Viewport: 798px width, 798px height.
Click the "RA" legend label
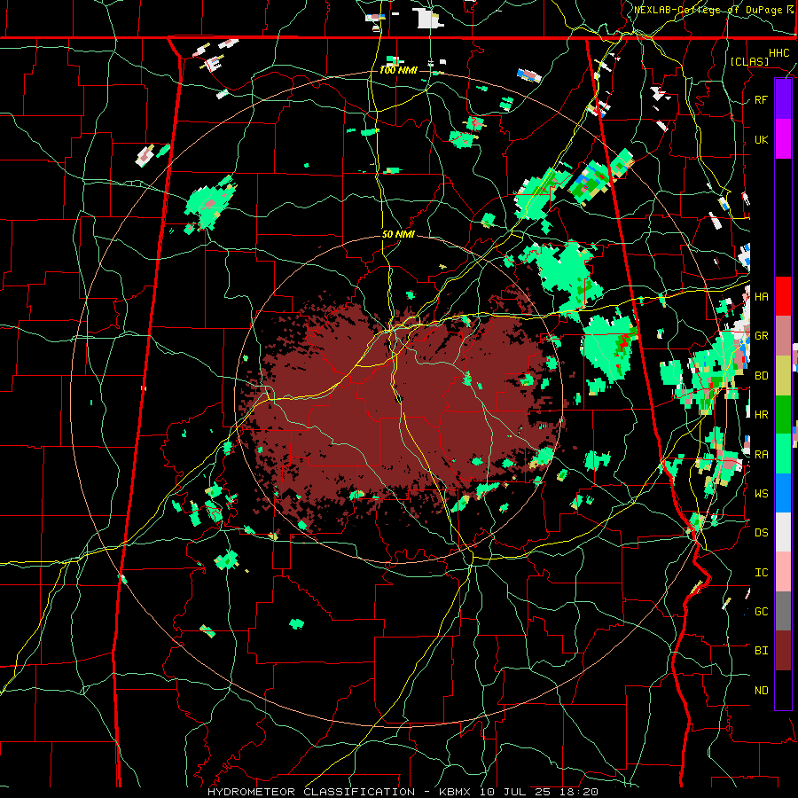tap(761, 455)
